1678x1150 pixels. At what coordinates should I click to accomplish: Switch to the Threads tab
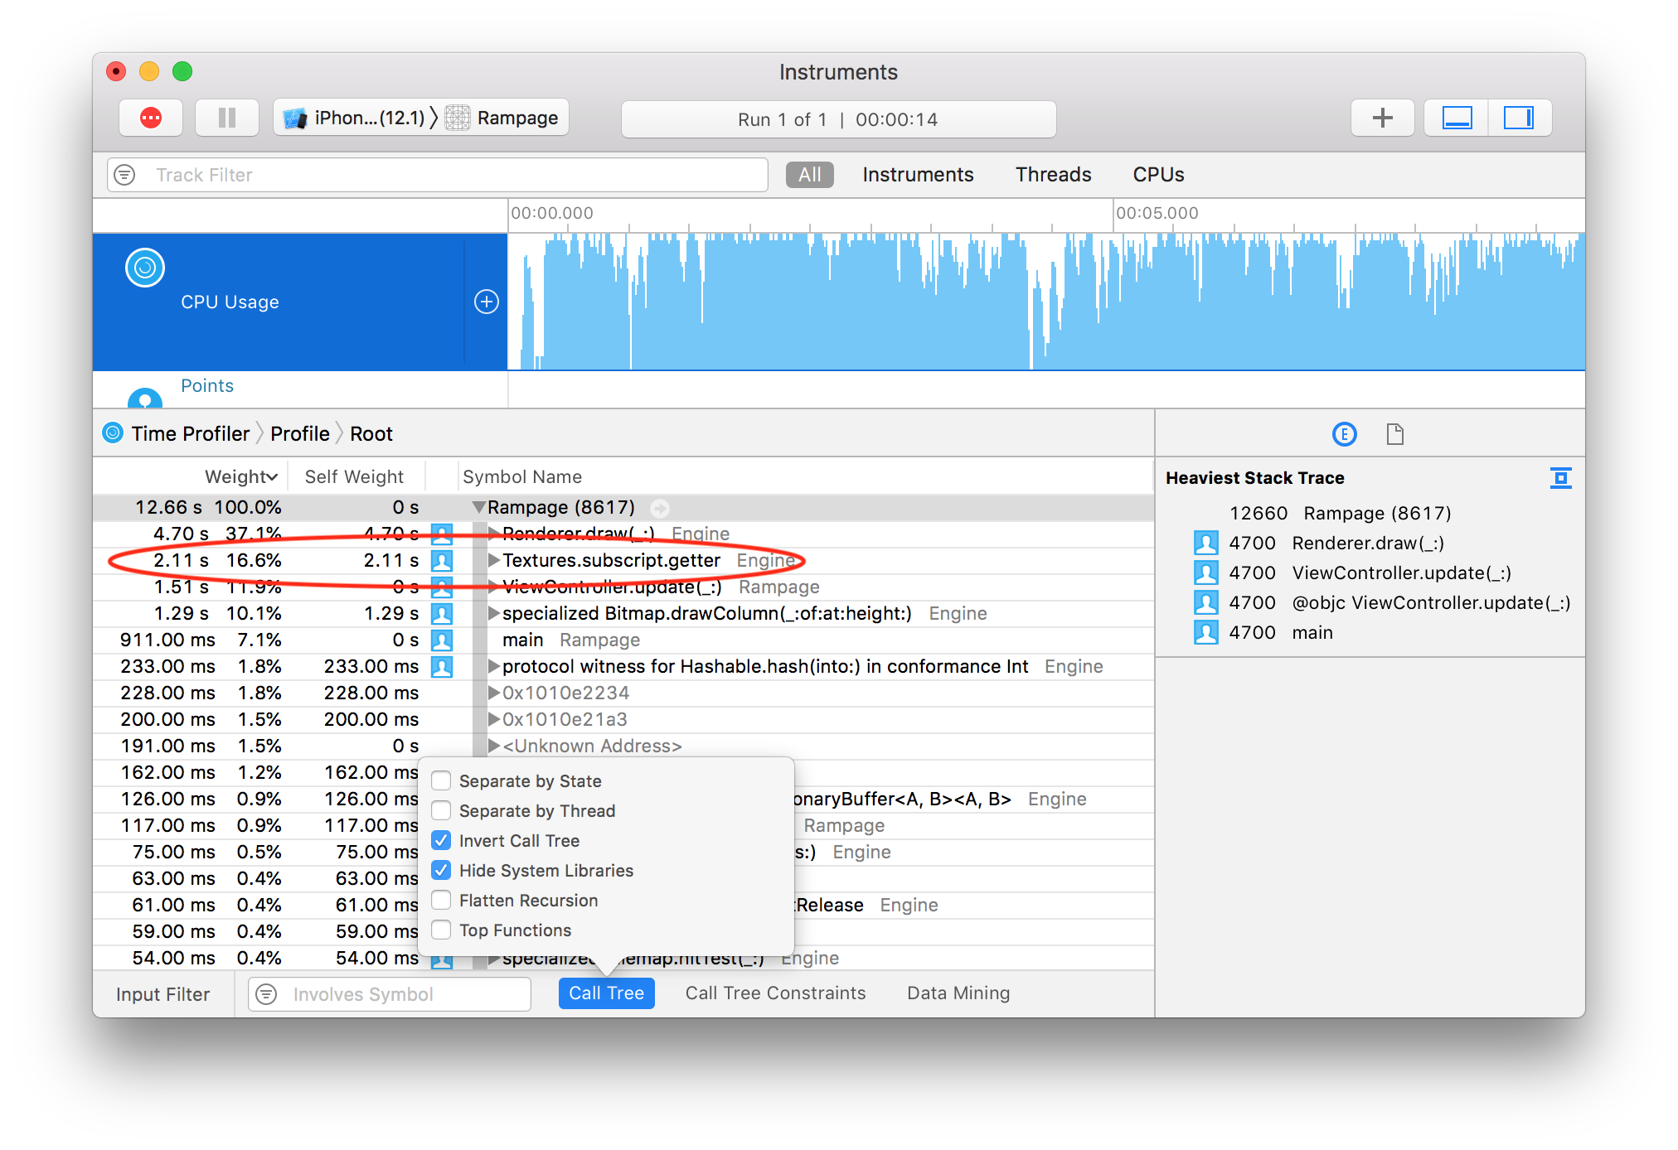point(1054,175)
